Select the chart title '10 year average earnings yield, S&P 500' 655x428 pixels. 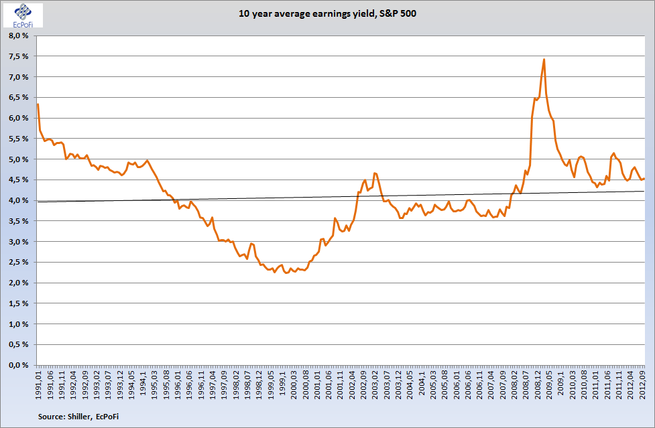(327, 13)
